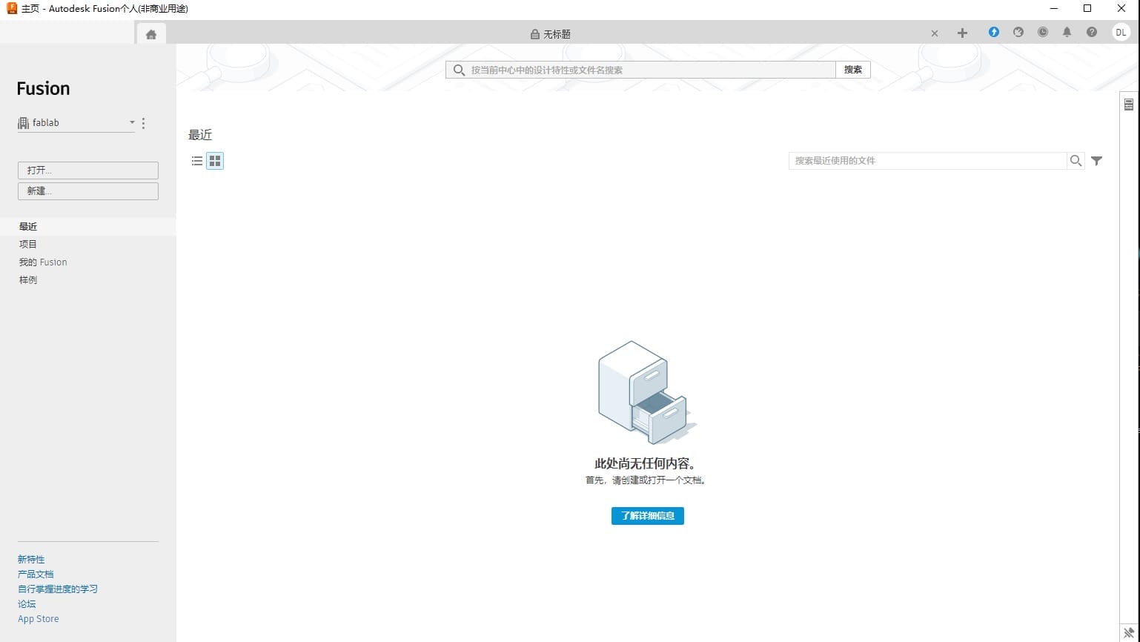Switch to the 无标题 document tab

pos(550,34)
